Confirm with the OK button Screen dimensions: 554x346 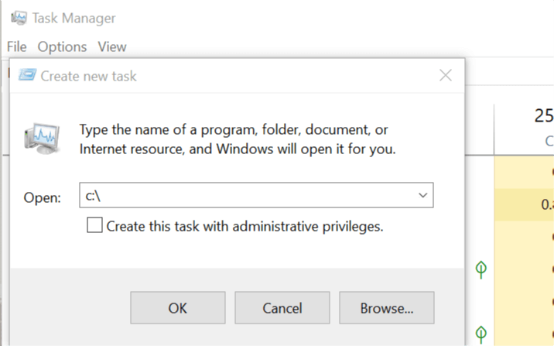(x=178, y=308)
